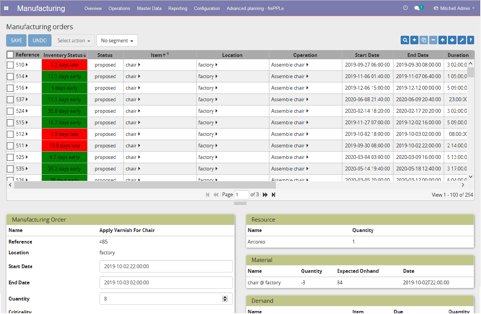The width and height of the screenshot is (481, 314).
Task: Open the Reporting menu
Action: [177, 8]
